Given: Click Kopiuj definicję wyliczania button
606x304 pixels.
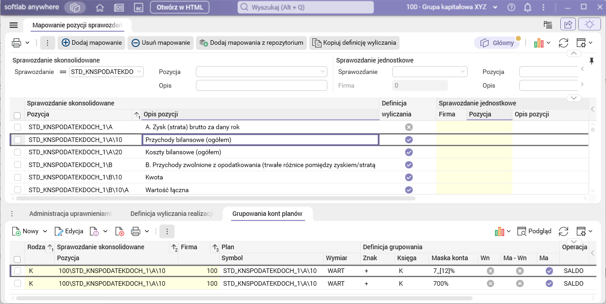Looking at the screenshot, I should pyautogui.click(x=354, y=43).
